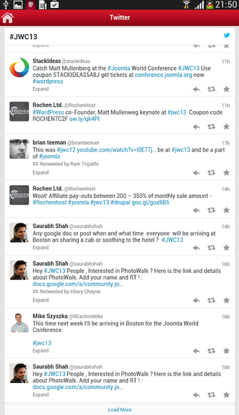Reply to the StackIdeas tweet
Viewport: 239px width, 415px height.
pos(196,89)
